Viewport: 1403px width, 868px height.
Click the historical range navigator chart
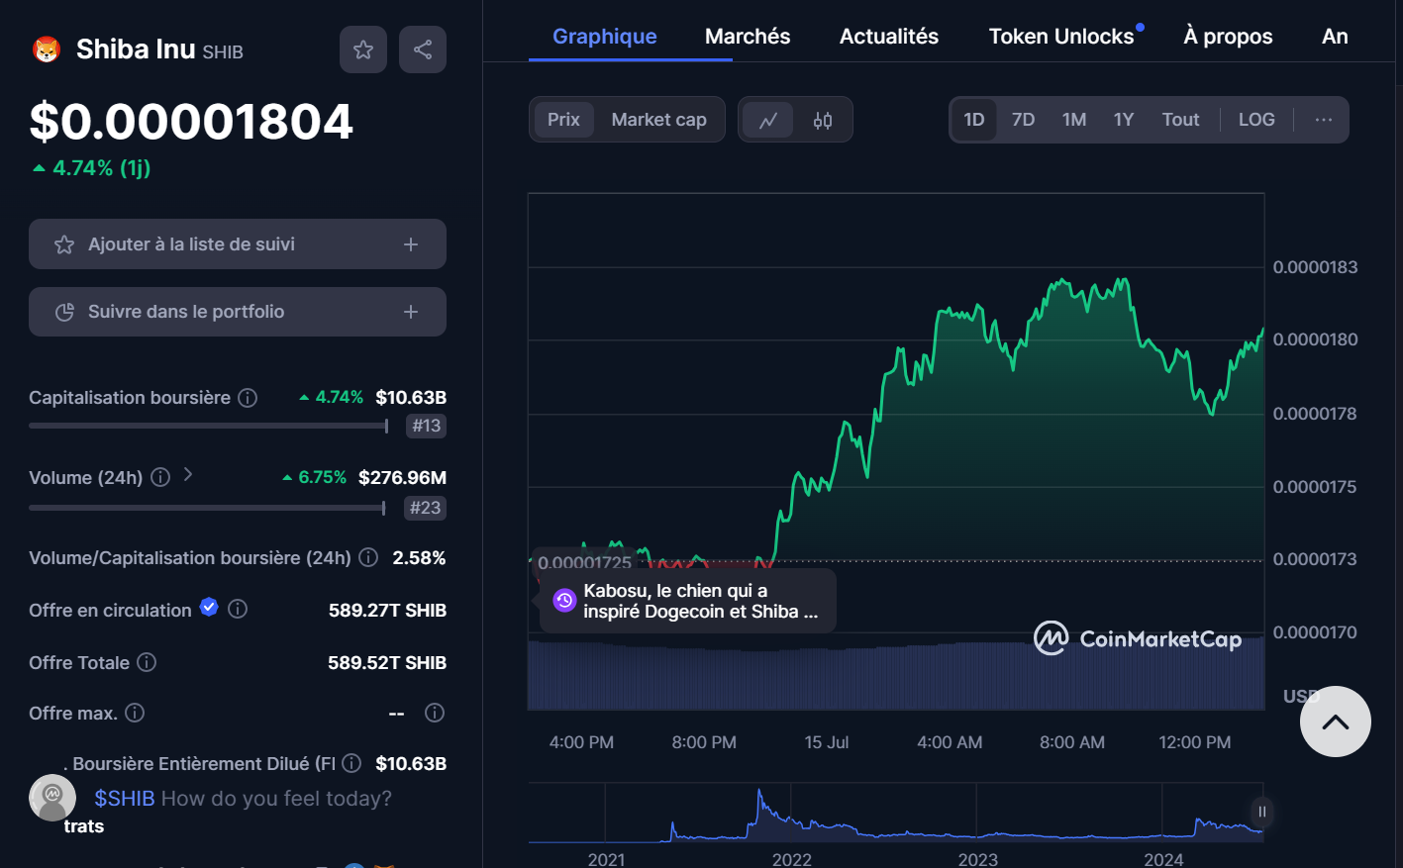click(x=896, y=814)
